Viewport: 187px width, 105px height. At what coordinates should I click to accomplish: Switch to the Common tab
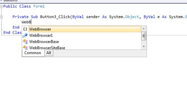(33, 53)
